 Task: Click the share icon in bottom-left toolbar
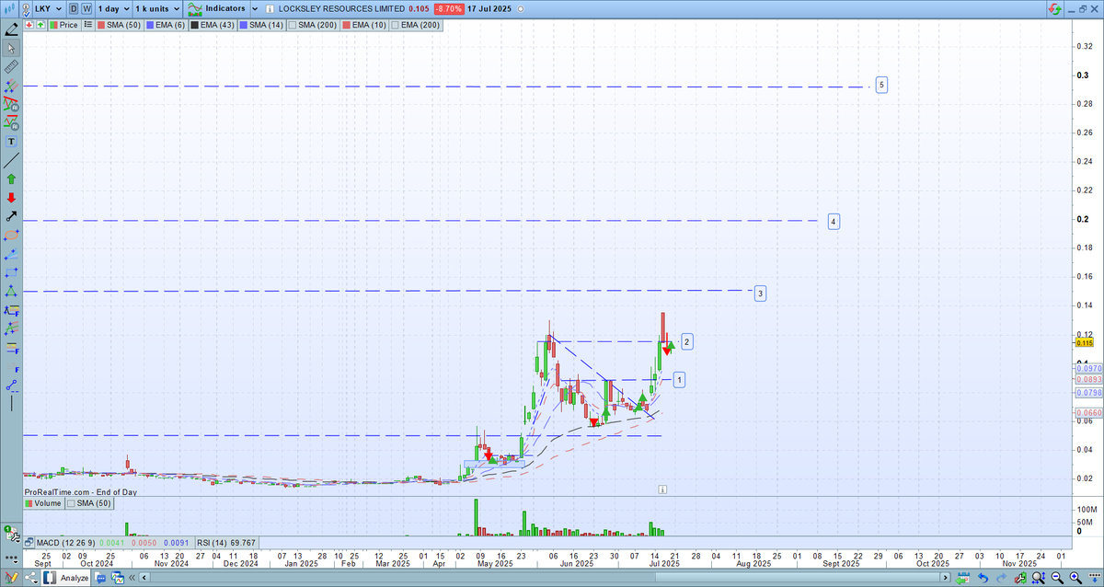(x=31, y=577)
